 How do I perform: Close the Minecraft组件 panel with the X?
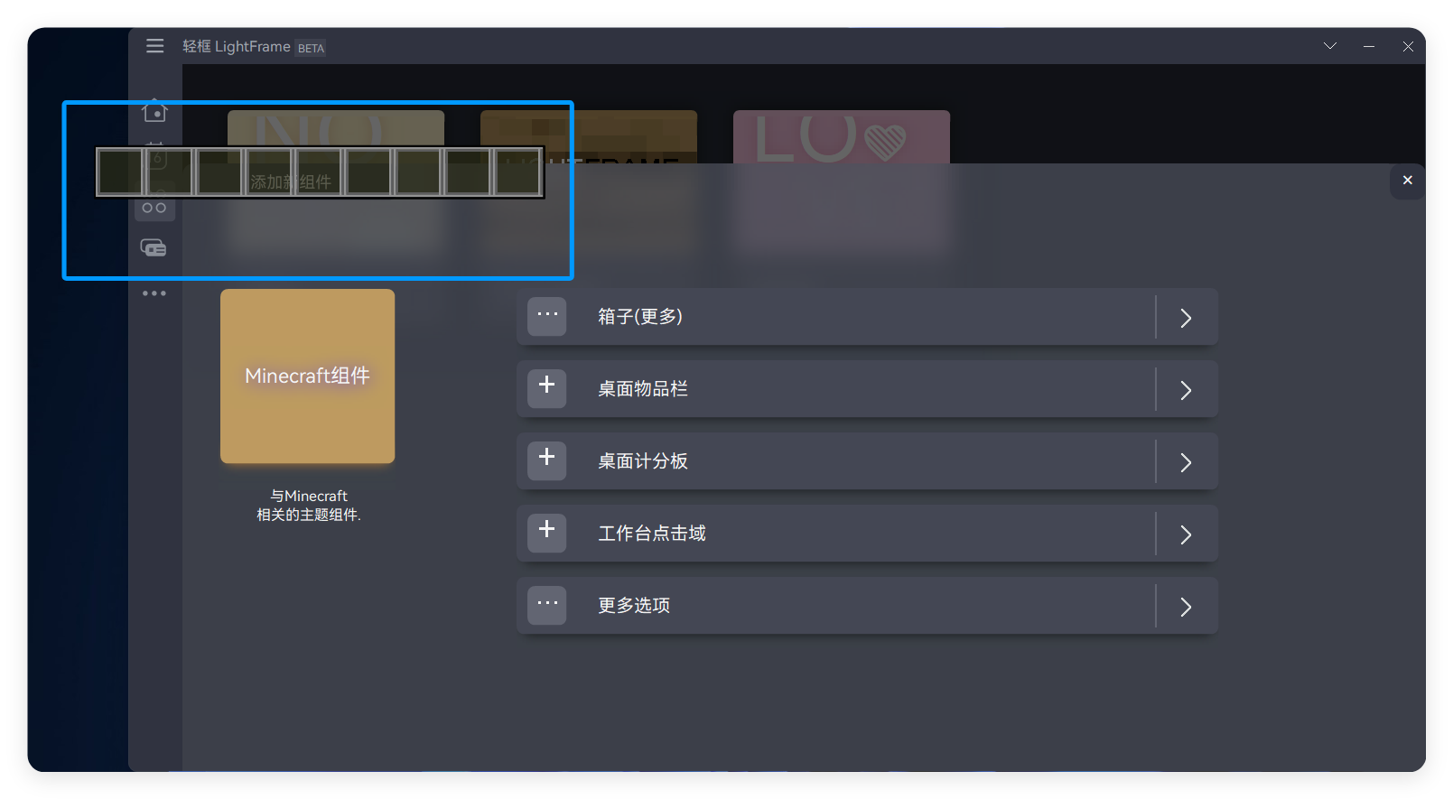(1407, 181)
